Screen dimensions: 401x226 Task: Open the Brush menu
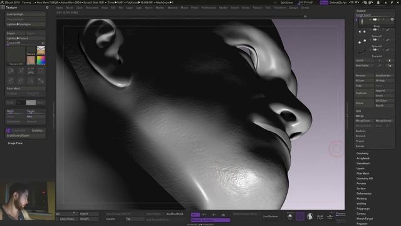(x=70, y=8)
